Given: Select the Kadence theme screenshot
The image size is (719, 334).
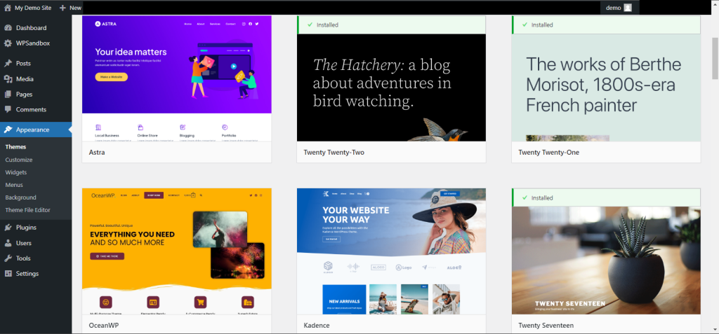Looking at the screenshot, I should pyautogui.click(x=391, y=251).
